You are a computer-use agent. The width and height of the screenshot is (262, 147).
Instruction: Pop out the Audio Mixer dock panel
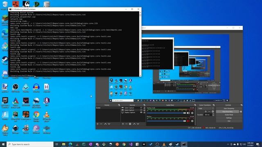(x=195, y=105)
